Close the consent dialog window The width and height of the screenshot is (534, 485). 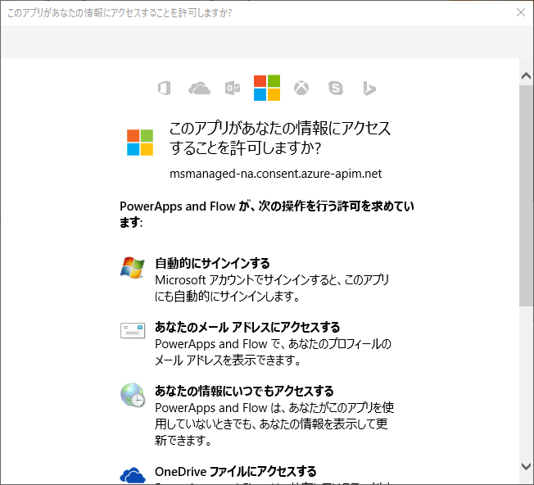tap(520, 12)
